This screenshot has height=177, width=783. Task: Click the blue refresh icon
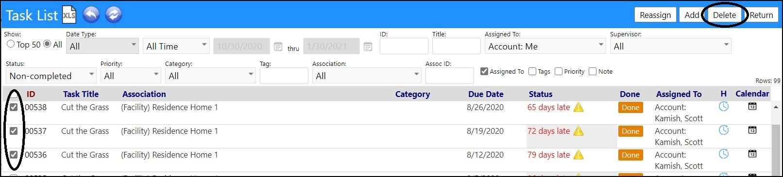[113, 15]
